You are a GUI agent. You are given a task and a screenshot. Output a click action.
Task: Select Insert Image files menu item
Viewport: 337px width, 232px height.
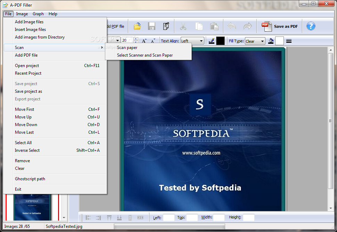pyautogui.click(x=55, y=30)
